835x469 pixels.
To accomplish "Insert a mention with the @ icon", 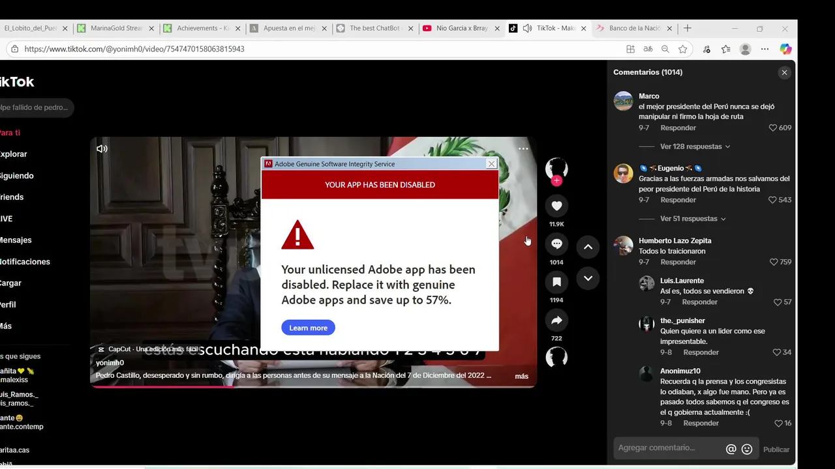I will click(731, 449).
